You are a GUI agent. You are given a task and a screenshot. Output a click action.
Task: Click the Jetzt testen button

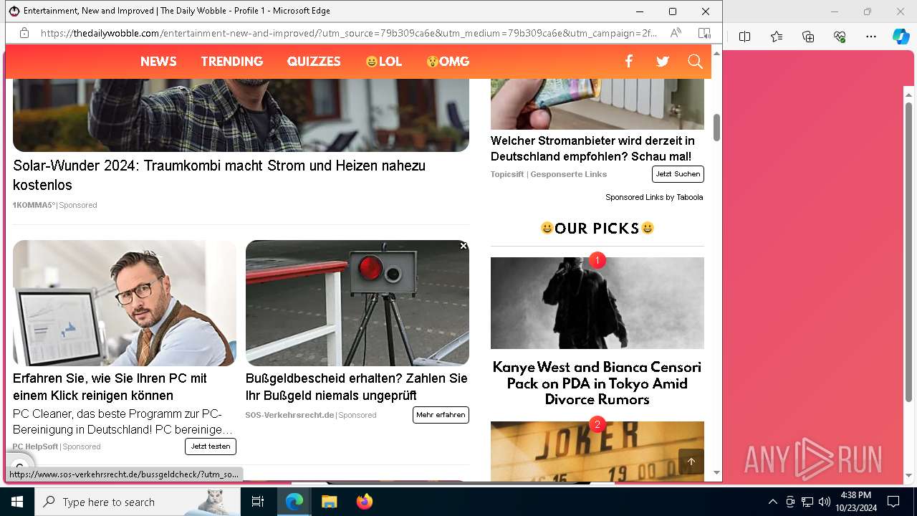(211, 446)
